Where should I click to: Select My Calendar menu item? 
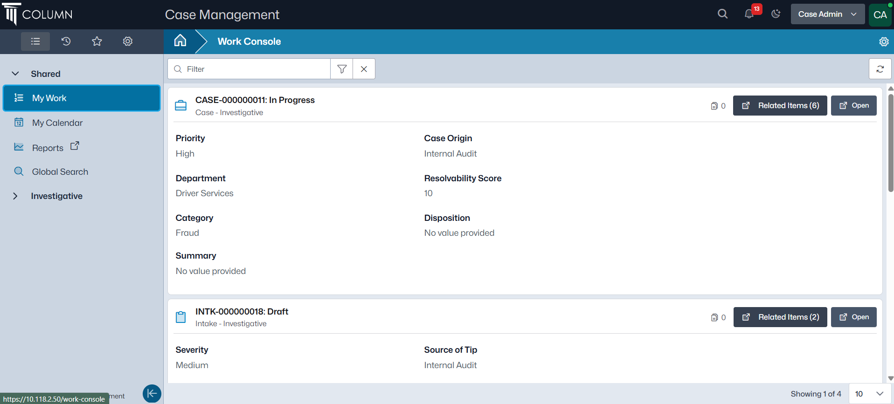point(57,123)
